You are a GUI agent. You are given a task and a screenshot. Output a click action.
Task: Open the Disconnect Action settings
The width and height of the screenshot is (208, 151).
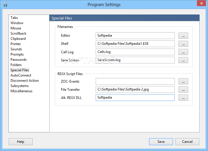coord(25,81)
